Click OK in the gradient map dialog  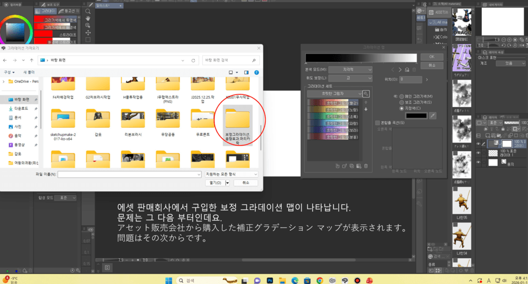432,56
